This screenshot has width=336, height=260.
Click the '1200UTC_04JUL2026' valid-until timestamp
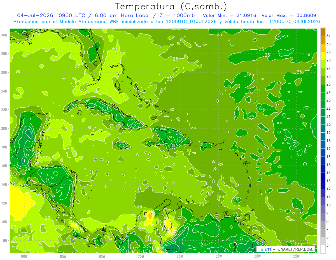[294, 22]
